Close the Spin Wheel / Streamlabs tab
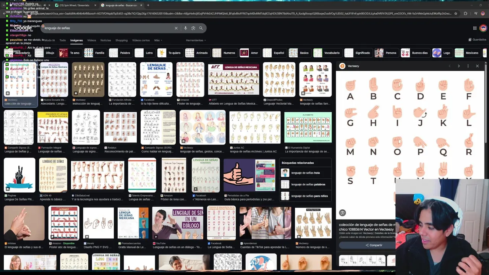Image resolution: width=489 pixels, height=275 pixels. [96, 5]
